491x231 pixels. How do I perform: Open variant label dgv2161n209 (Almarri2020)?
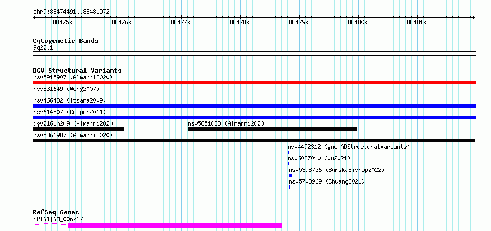pyautogui.click(x=74, y=123)
